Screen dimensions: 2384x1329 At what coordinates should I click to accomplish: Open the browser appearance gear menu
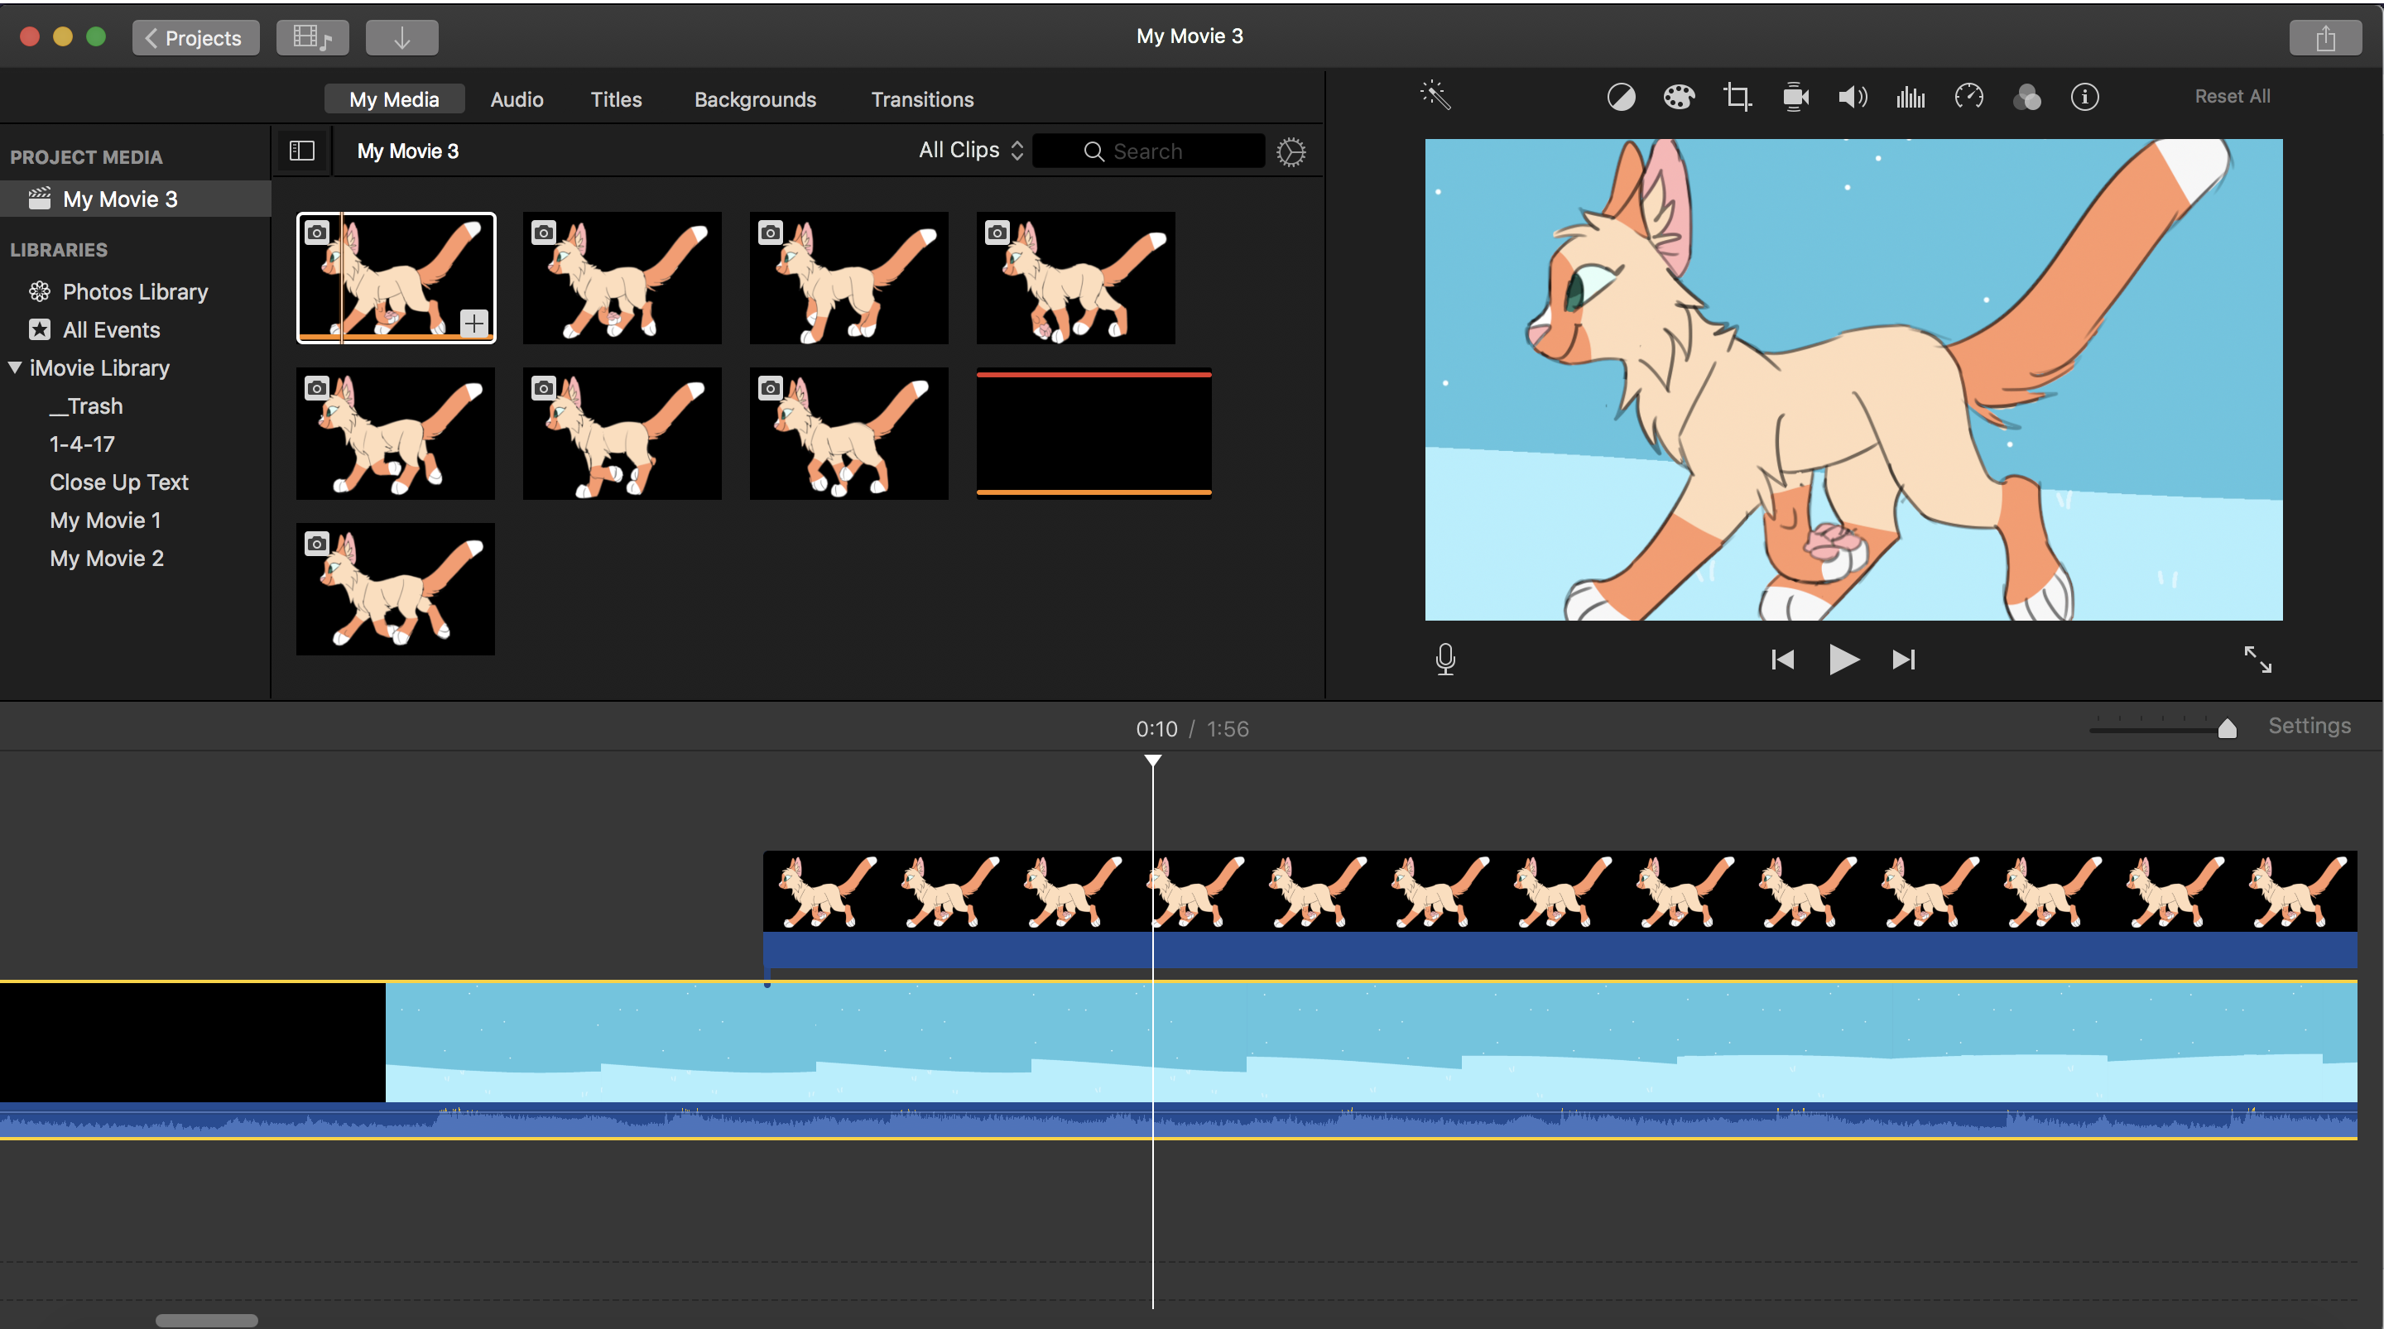(1291, 151)
